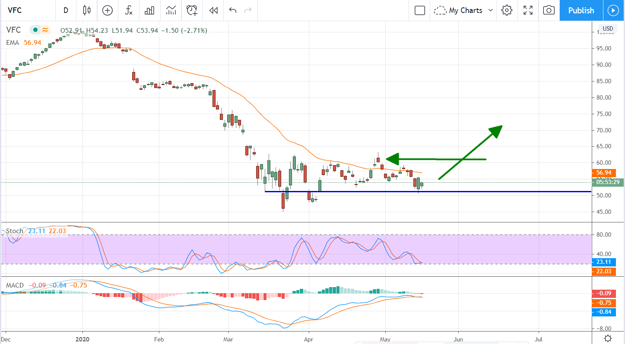Open the candlestick chart style selector

pyautogui.click(x=87, y=10)
